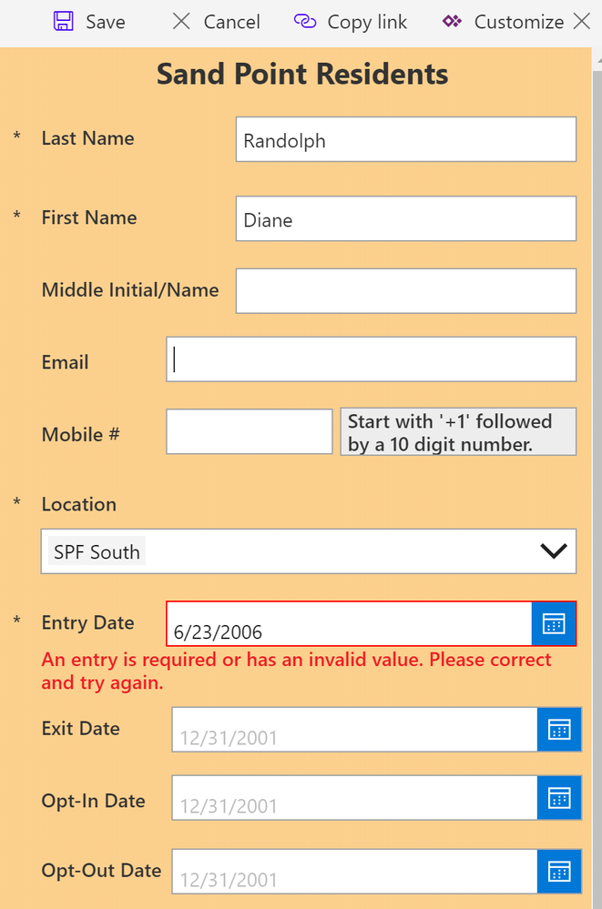Close the Sand Point Residents form panel
The width and height of the screenshot is (602, 909).
coord(584,21)
